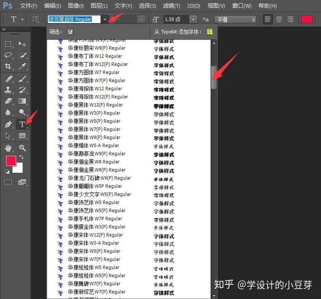The width and height of the screenshot is (321, 299).
Task: Toggle Quick Mask mode
Action: coord(8,182)
